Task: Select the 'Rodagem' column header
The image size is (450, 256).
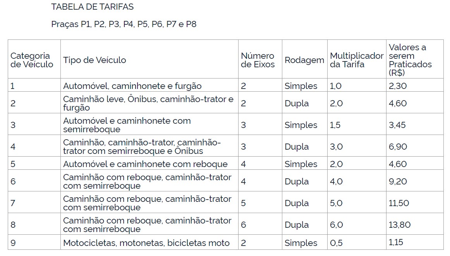Action: tap(304, 60)
